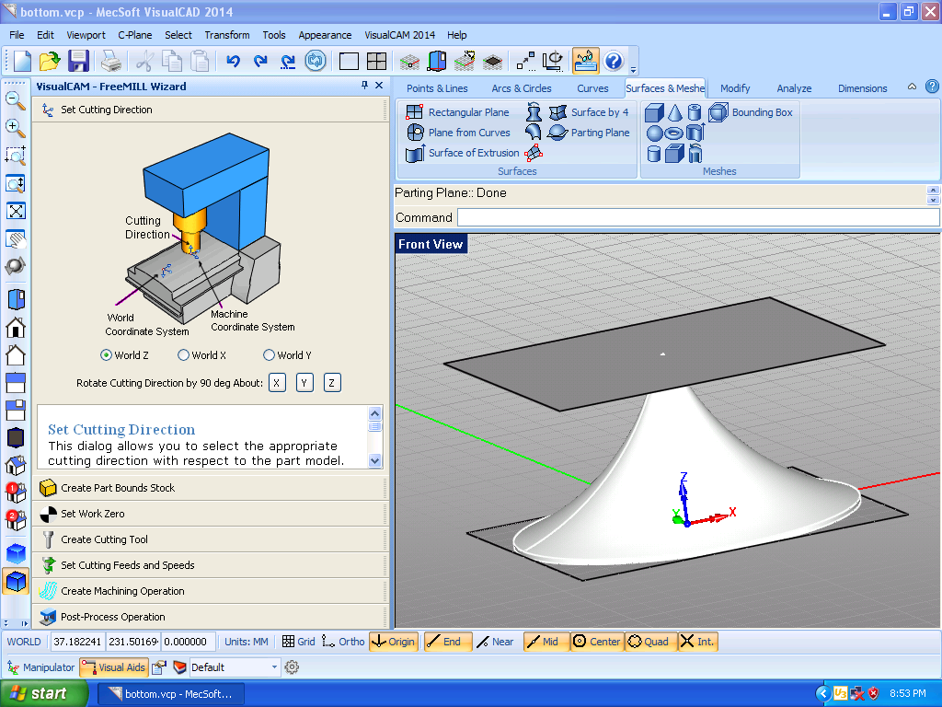
Task: Click the mesh box cube icon
Action: 654,112
